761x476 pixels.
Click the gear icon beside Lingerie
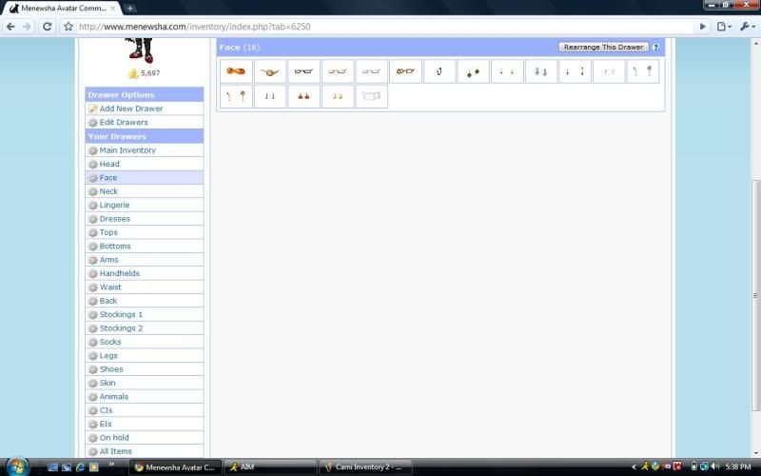92,205
